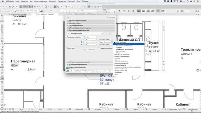
Task: Open the Файл menu
Action: (x=17, y=1)
